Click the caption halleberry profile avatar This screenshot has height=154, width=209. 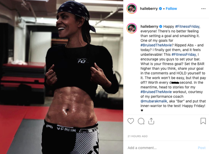(x=132, y=28)
